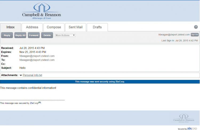
Task: Go to the Compose tab
Action: tap(54, 27)
